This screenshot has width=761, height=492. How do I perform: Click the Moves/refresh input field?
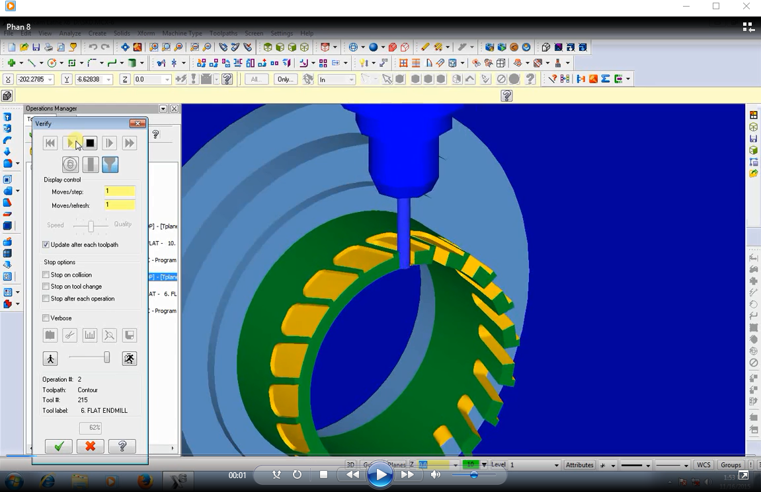click(120, 205)
